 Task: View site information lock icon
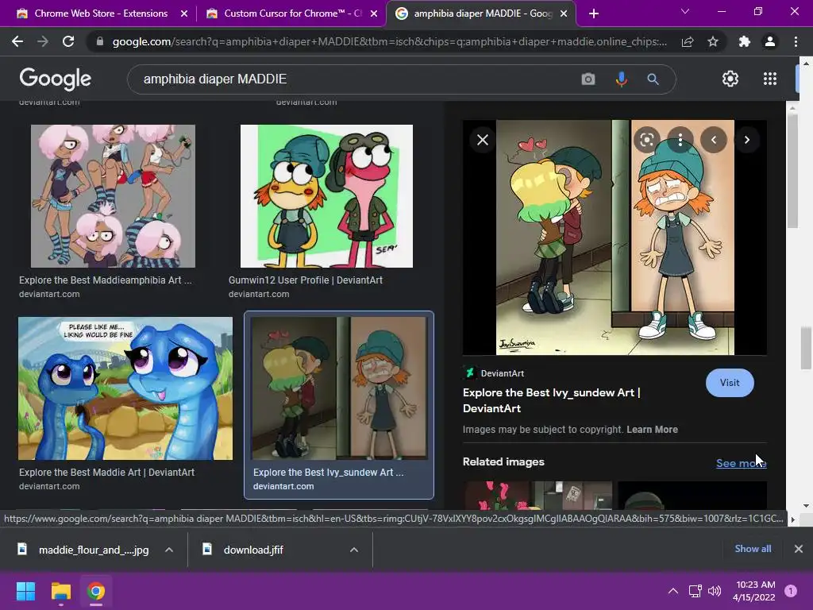pyautogui.click(x=99, y=41)
